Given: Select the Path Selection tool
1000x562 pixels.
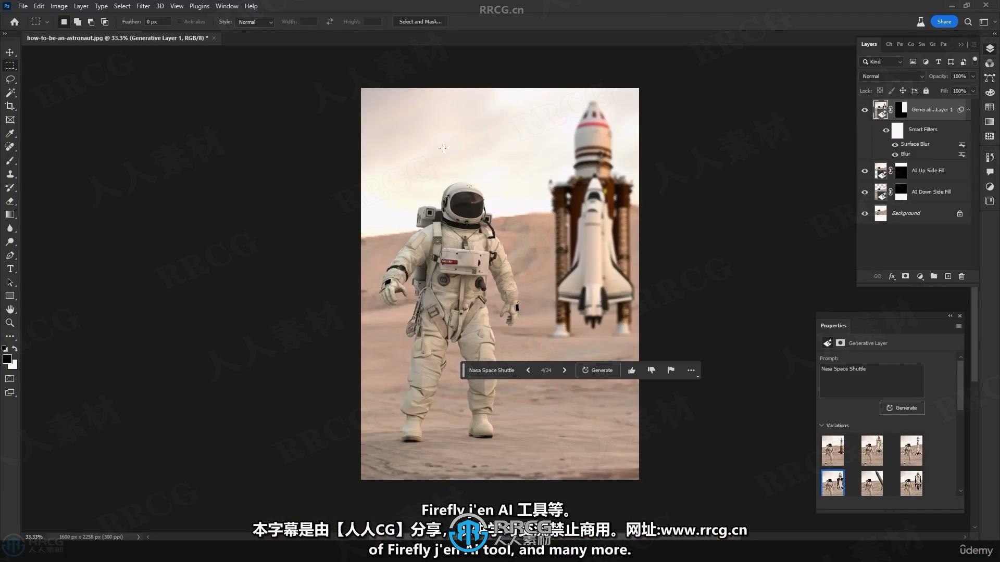Looking at the screenshot, I should (x=10, y=282).
